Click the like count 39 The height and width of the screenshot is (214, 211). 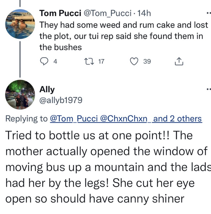[x=147, y=61]
